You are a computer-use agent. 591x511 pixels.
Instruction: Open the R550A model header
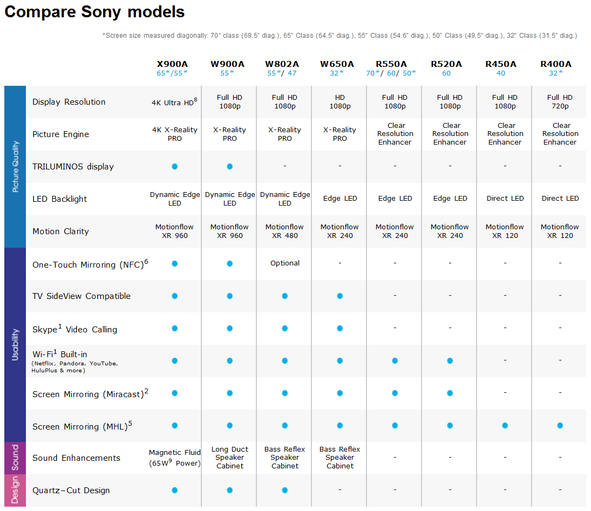(x=391, y=64)
